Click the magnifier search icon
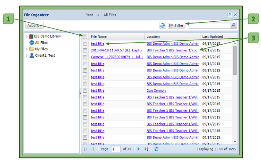This screenshot has width=261, height=165. tap(234, 25)
